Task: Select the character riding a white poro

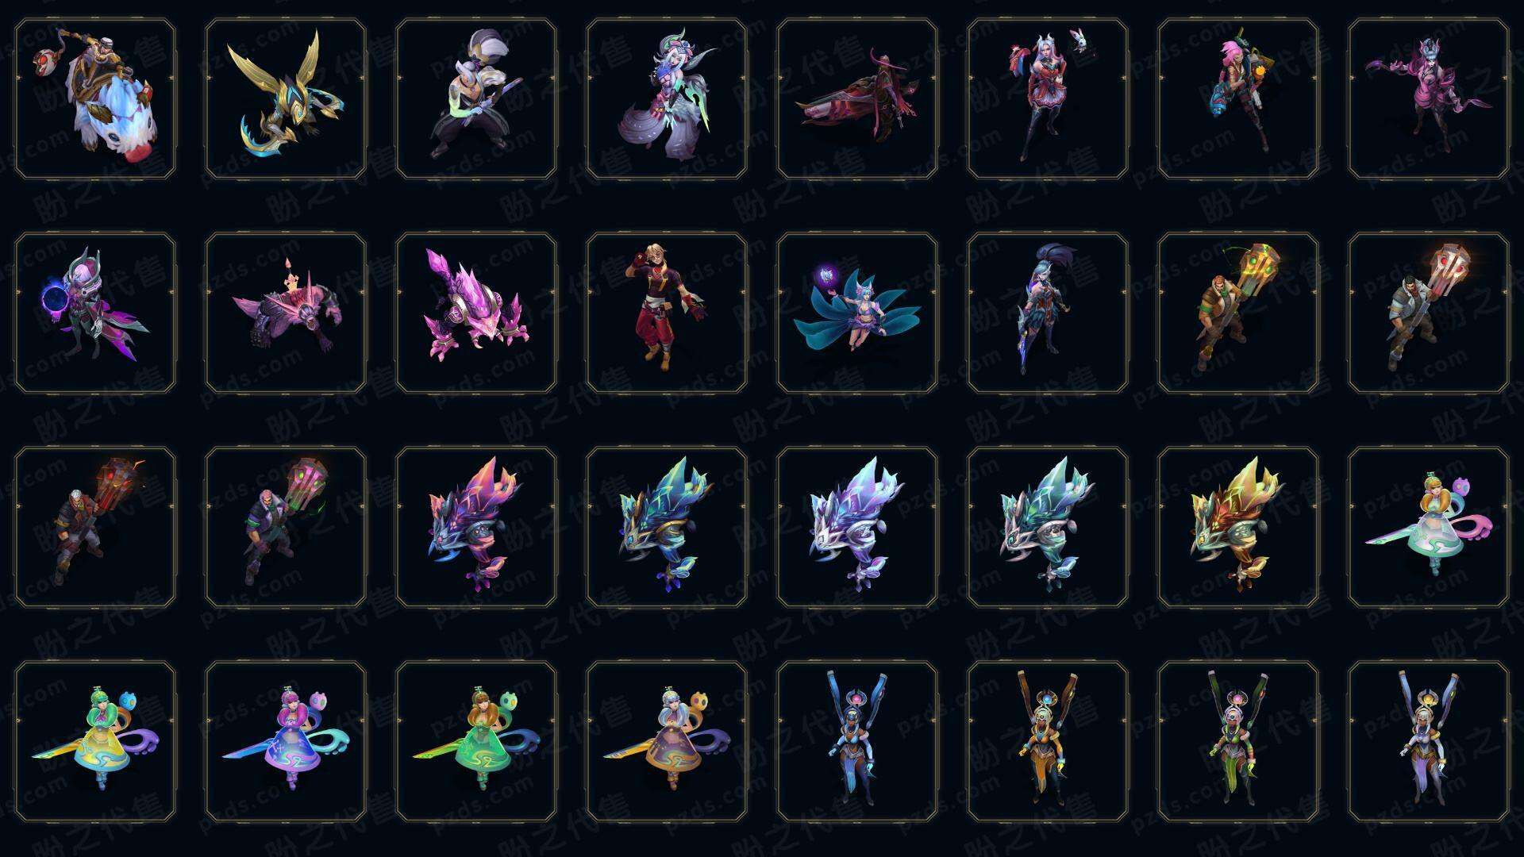Action: point(95,99)
